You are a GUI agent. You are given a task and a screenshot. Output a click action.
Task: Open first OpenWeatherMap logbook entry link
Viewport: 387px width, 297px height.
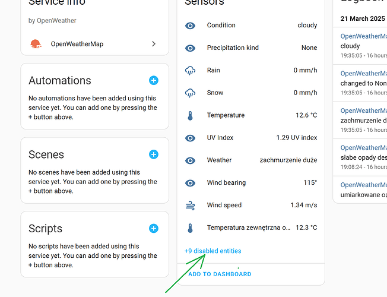point(363,36)
